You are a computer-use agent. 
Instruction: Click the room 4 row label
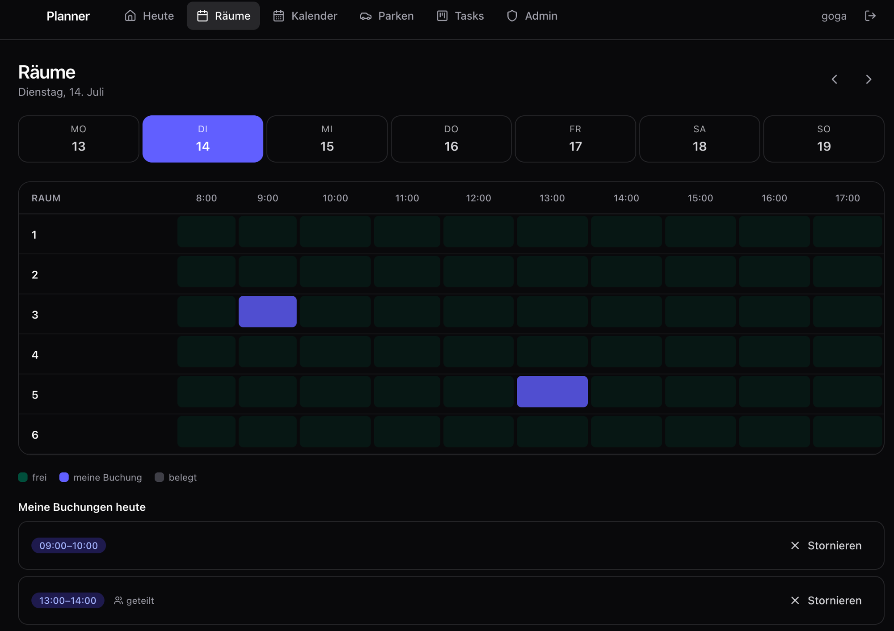35,355
